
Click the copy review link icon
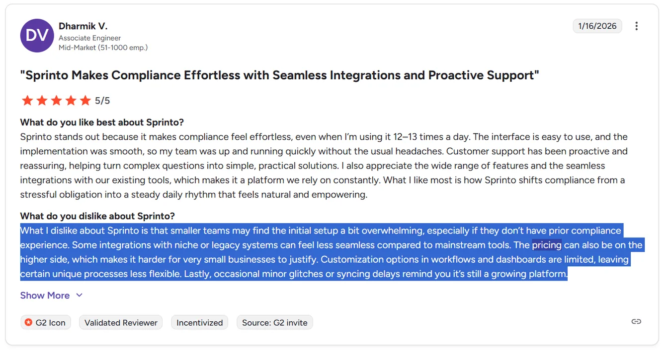pyautogui.click(x=636, y=322)
